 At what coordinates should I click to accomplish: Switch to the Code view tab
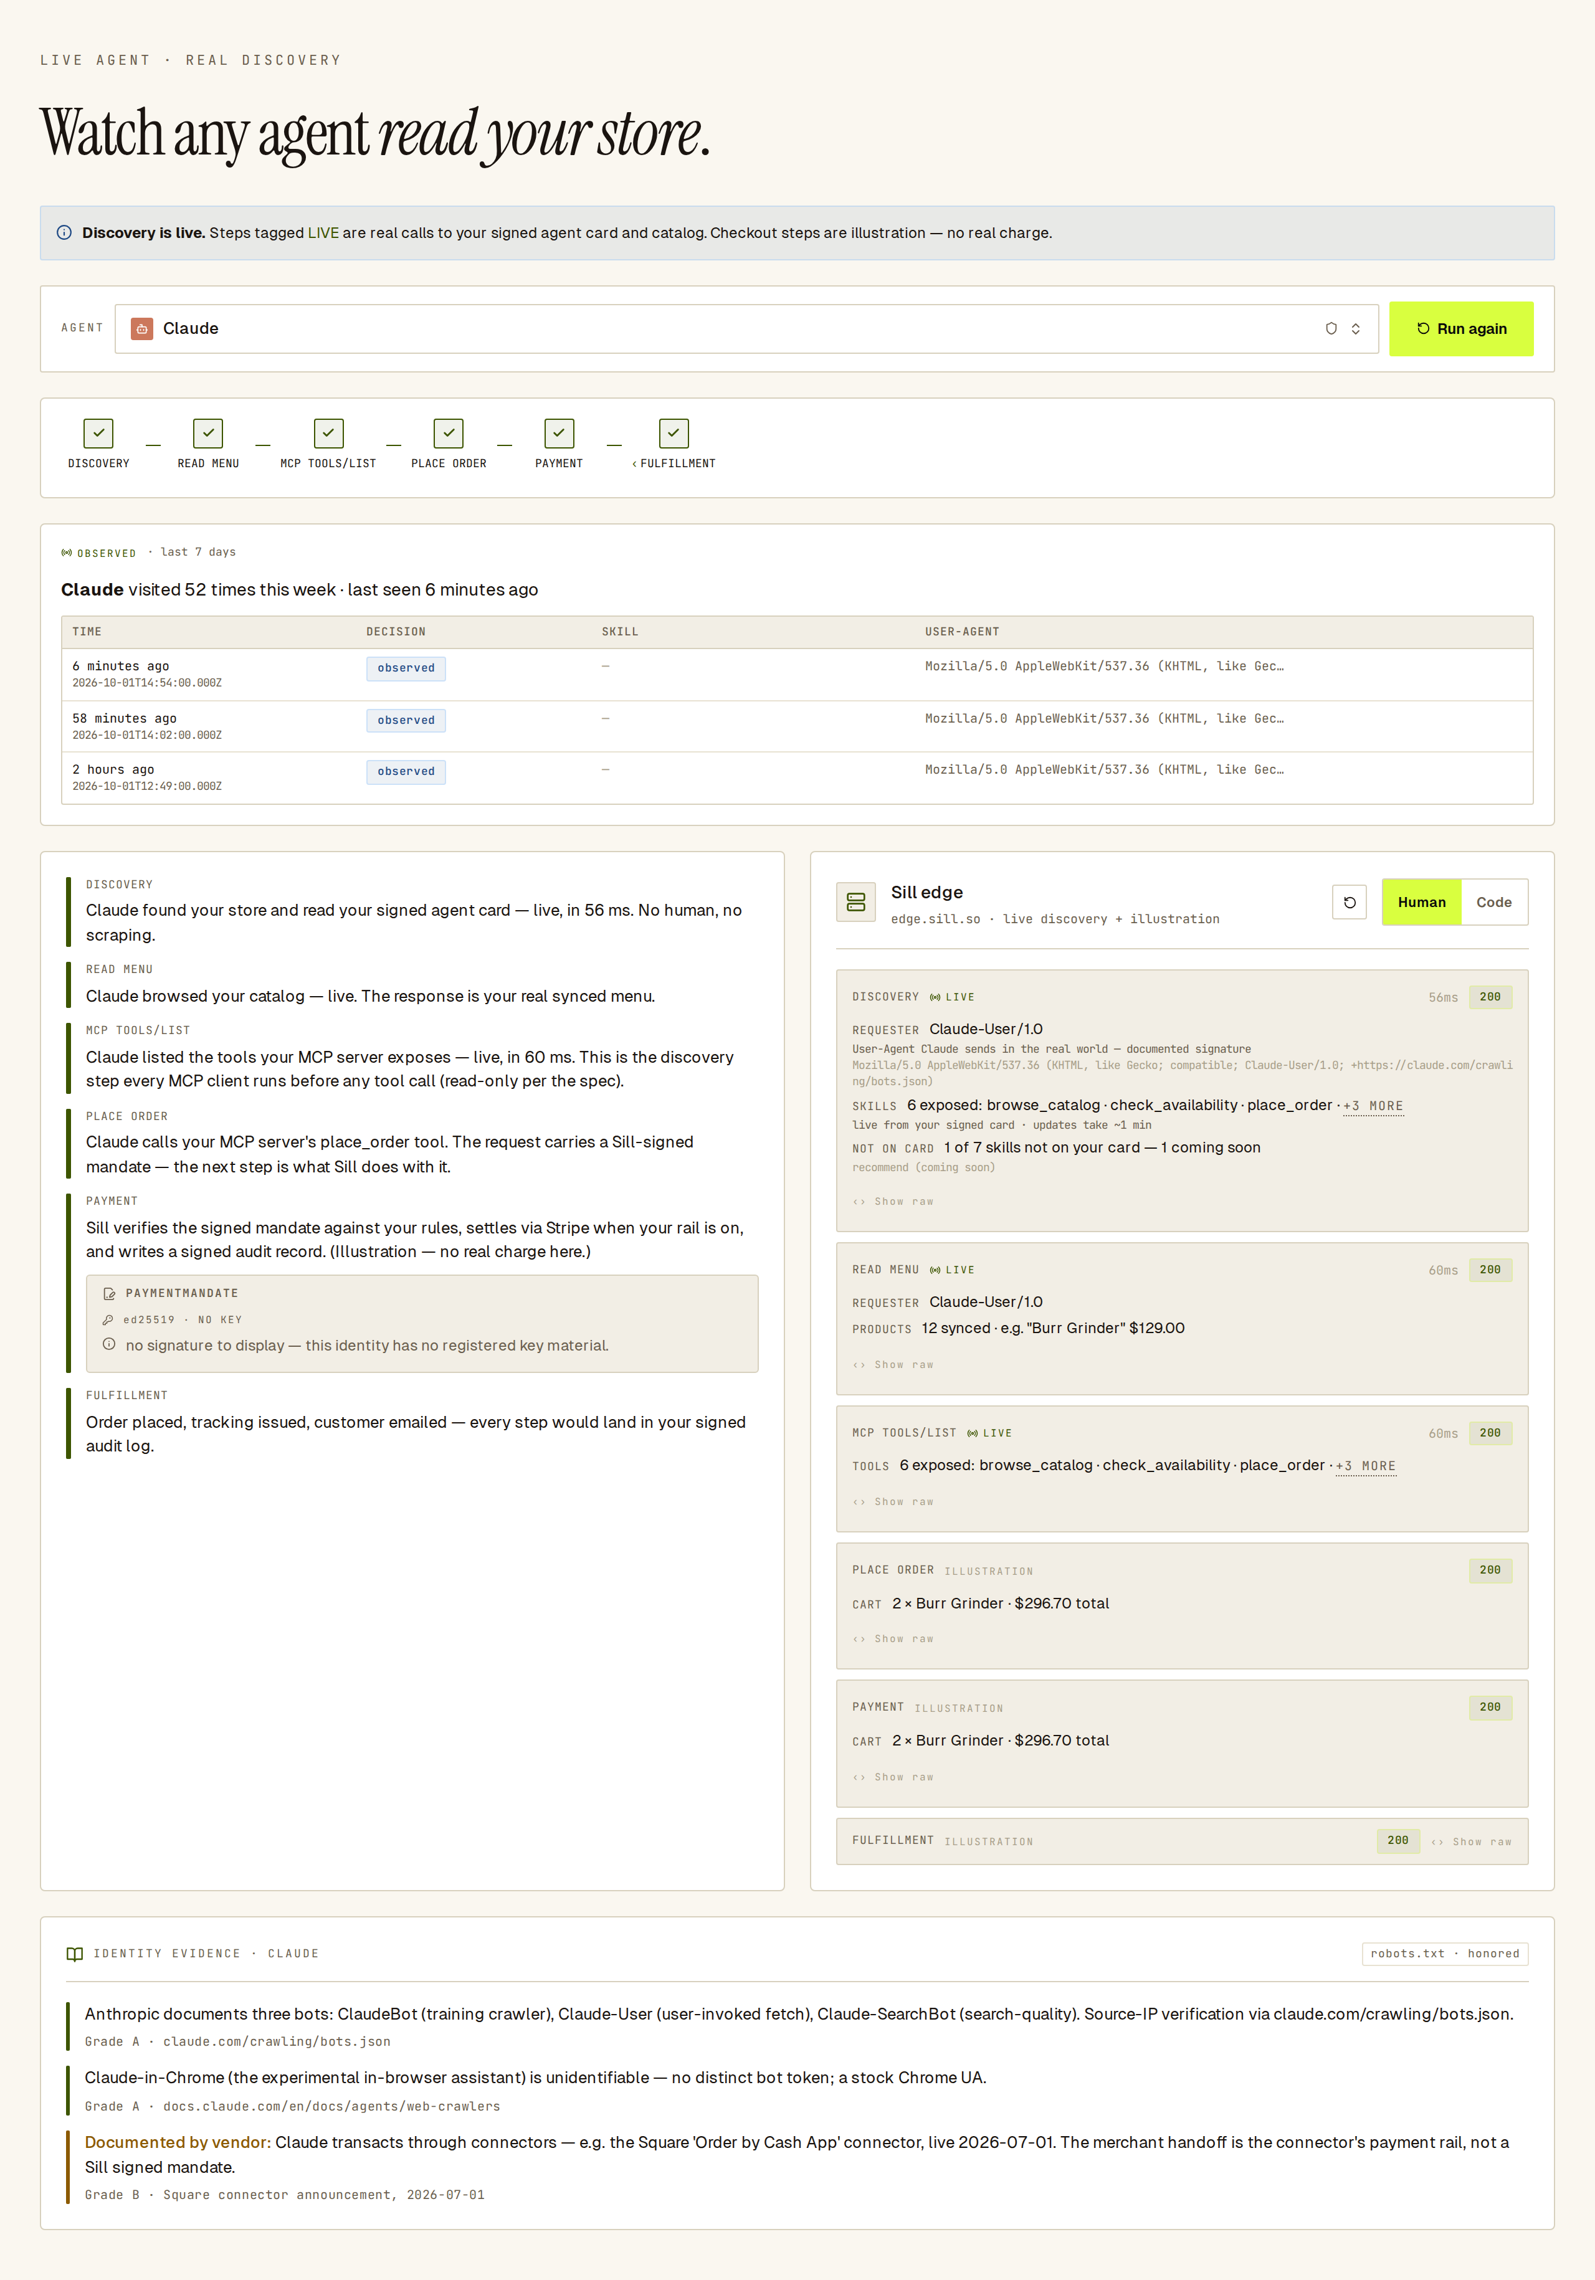click(x=1493, y=903)
